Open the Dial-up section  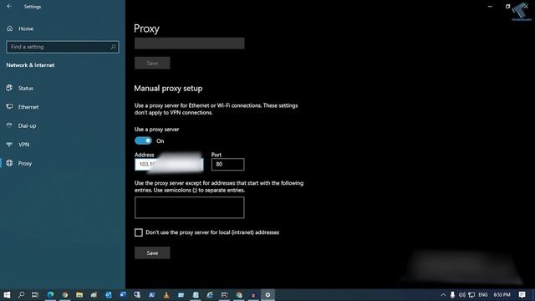21,125
